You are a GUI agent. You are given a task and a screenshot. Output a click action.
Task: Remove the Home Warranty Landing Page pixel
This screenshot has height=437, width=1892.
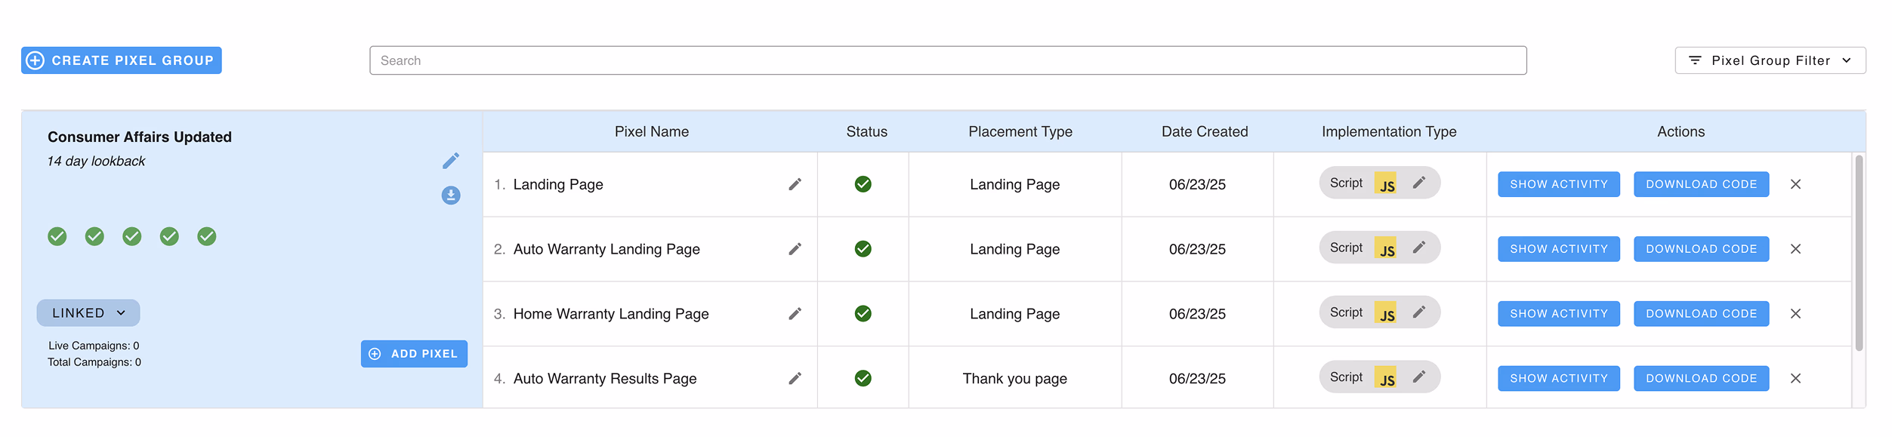point(1796,314)
